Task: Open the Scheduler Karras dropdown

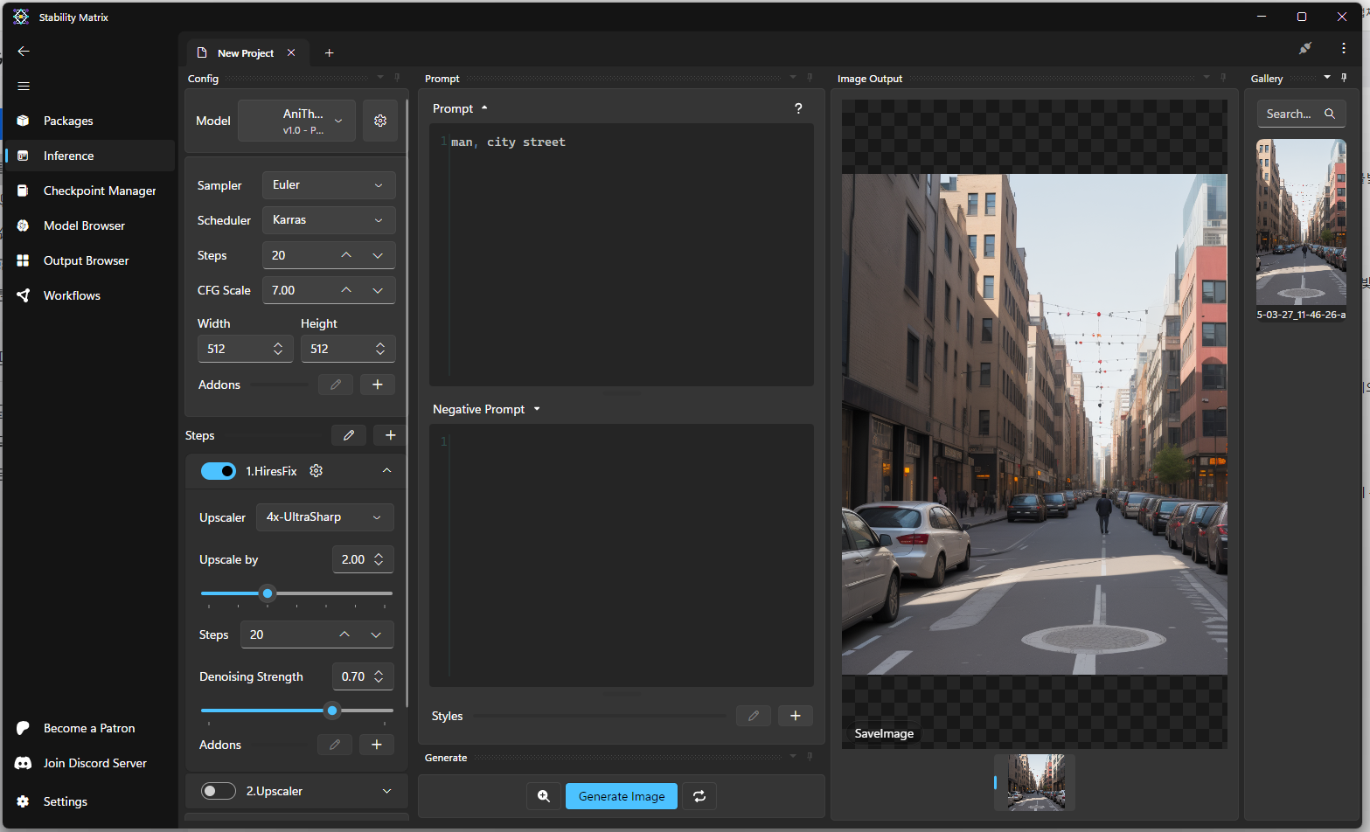Action: (x=329, y=220)
